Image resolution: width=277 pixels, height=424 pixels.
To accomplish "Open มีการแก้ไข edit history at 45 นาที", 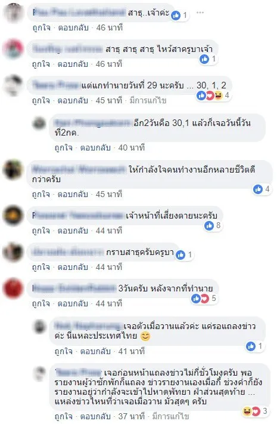I will click(148, 100).
